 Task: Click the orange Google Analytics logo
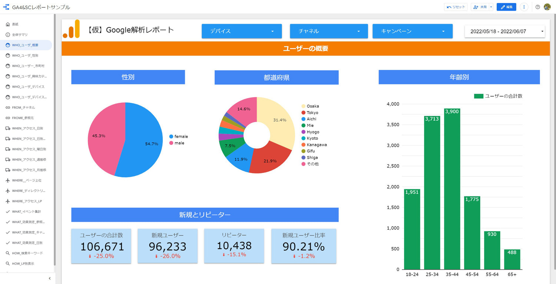click(72, 29)
